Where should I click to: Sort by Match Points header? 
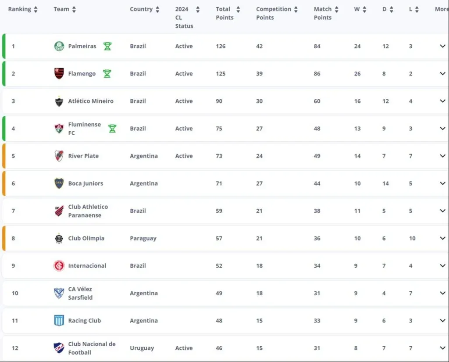[336, 9]
